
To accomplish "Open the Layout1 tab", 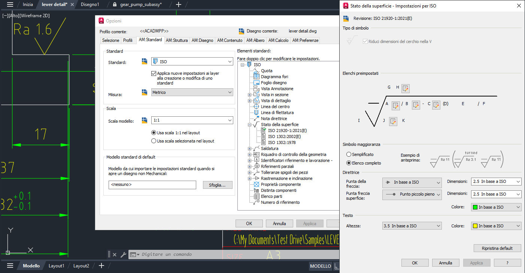I will [x=57, y=266].
